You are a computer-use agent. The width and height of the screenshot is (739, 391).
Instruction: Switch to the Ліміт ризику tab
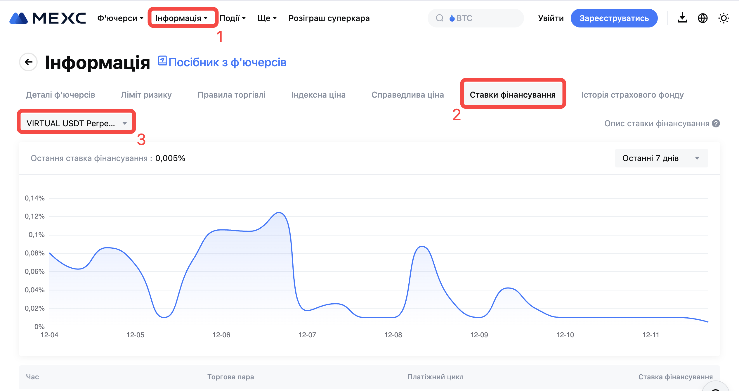point(146,95)
